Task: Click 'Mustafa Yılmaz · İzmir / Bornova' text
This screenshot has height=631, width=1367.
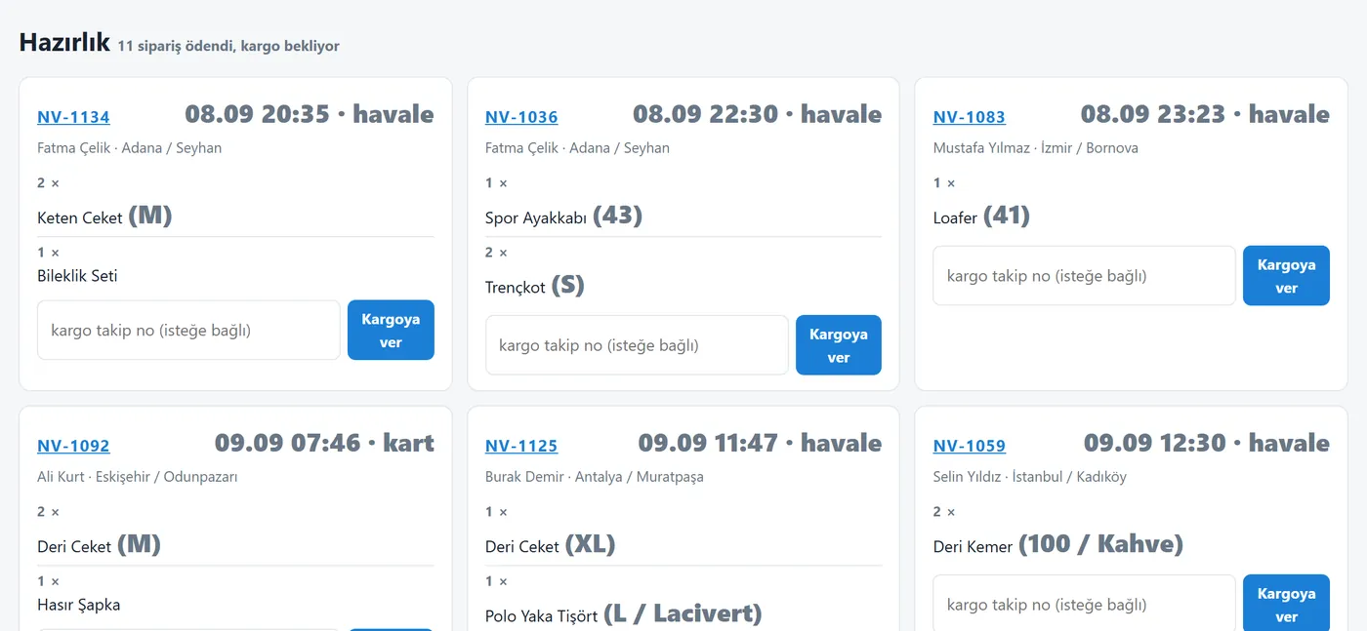Action: point(1036,148)
